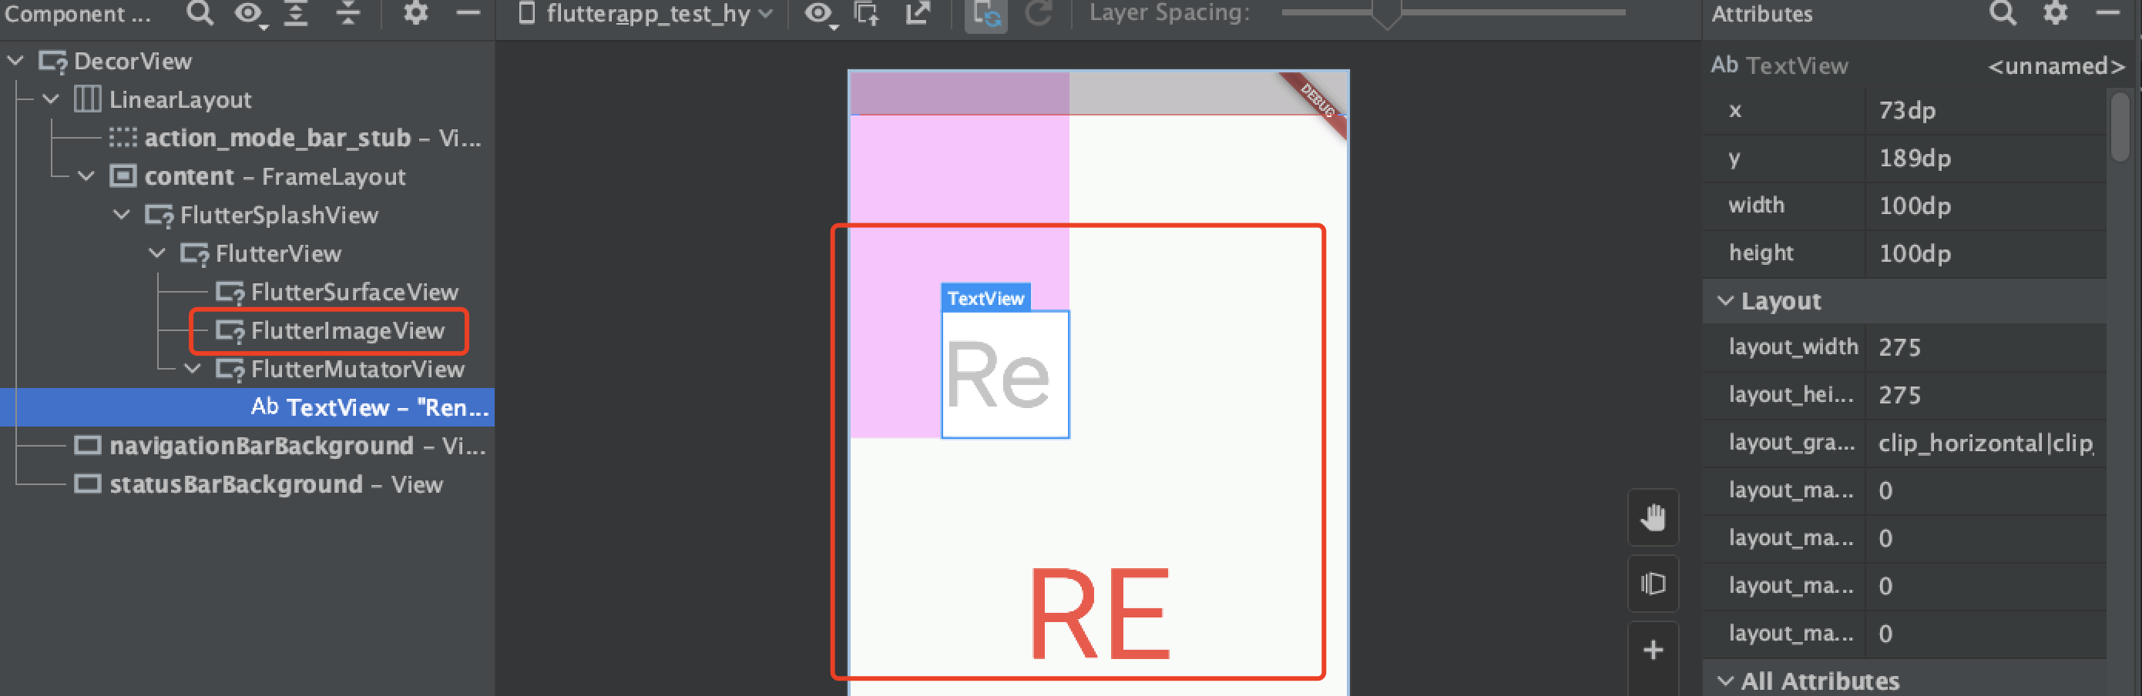2142x696 pixels.
Task: Click the load overlay icon
Action: (x=868, y=13)
